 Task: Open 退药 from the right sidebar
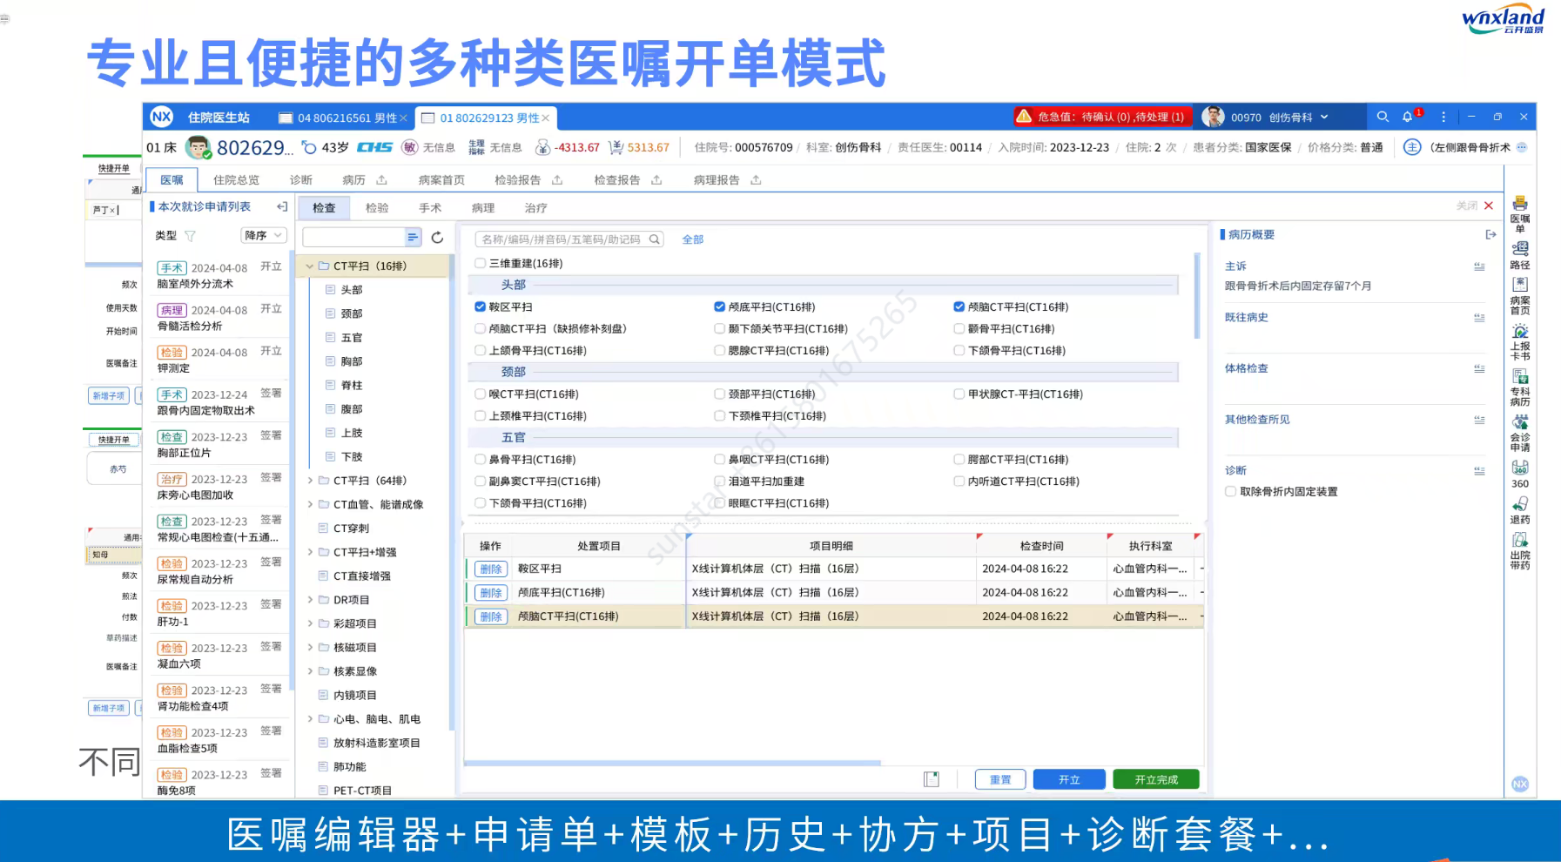[x=1519, y=509]
